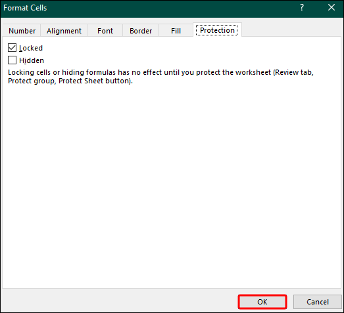Screen dimensions: 344x313
Task: Click the Review tab mention in note
Action: 294,72
